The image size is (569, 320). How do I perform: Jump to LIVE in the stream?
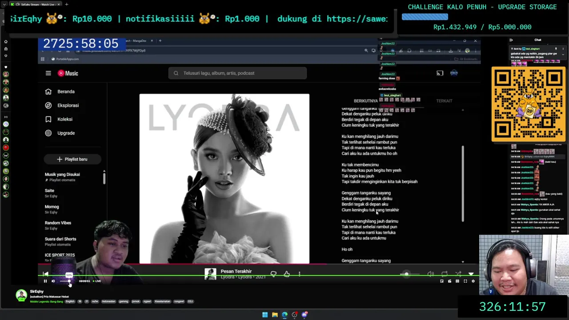(97, 281)
